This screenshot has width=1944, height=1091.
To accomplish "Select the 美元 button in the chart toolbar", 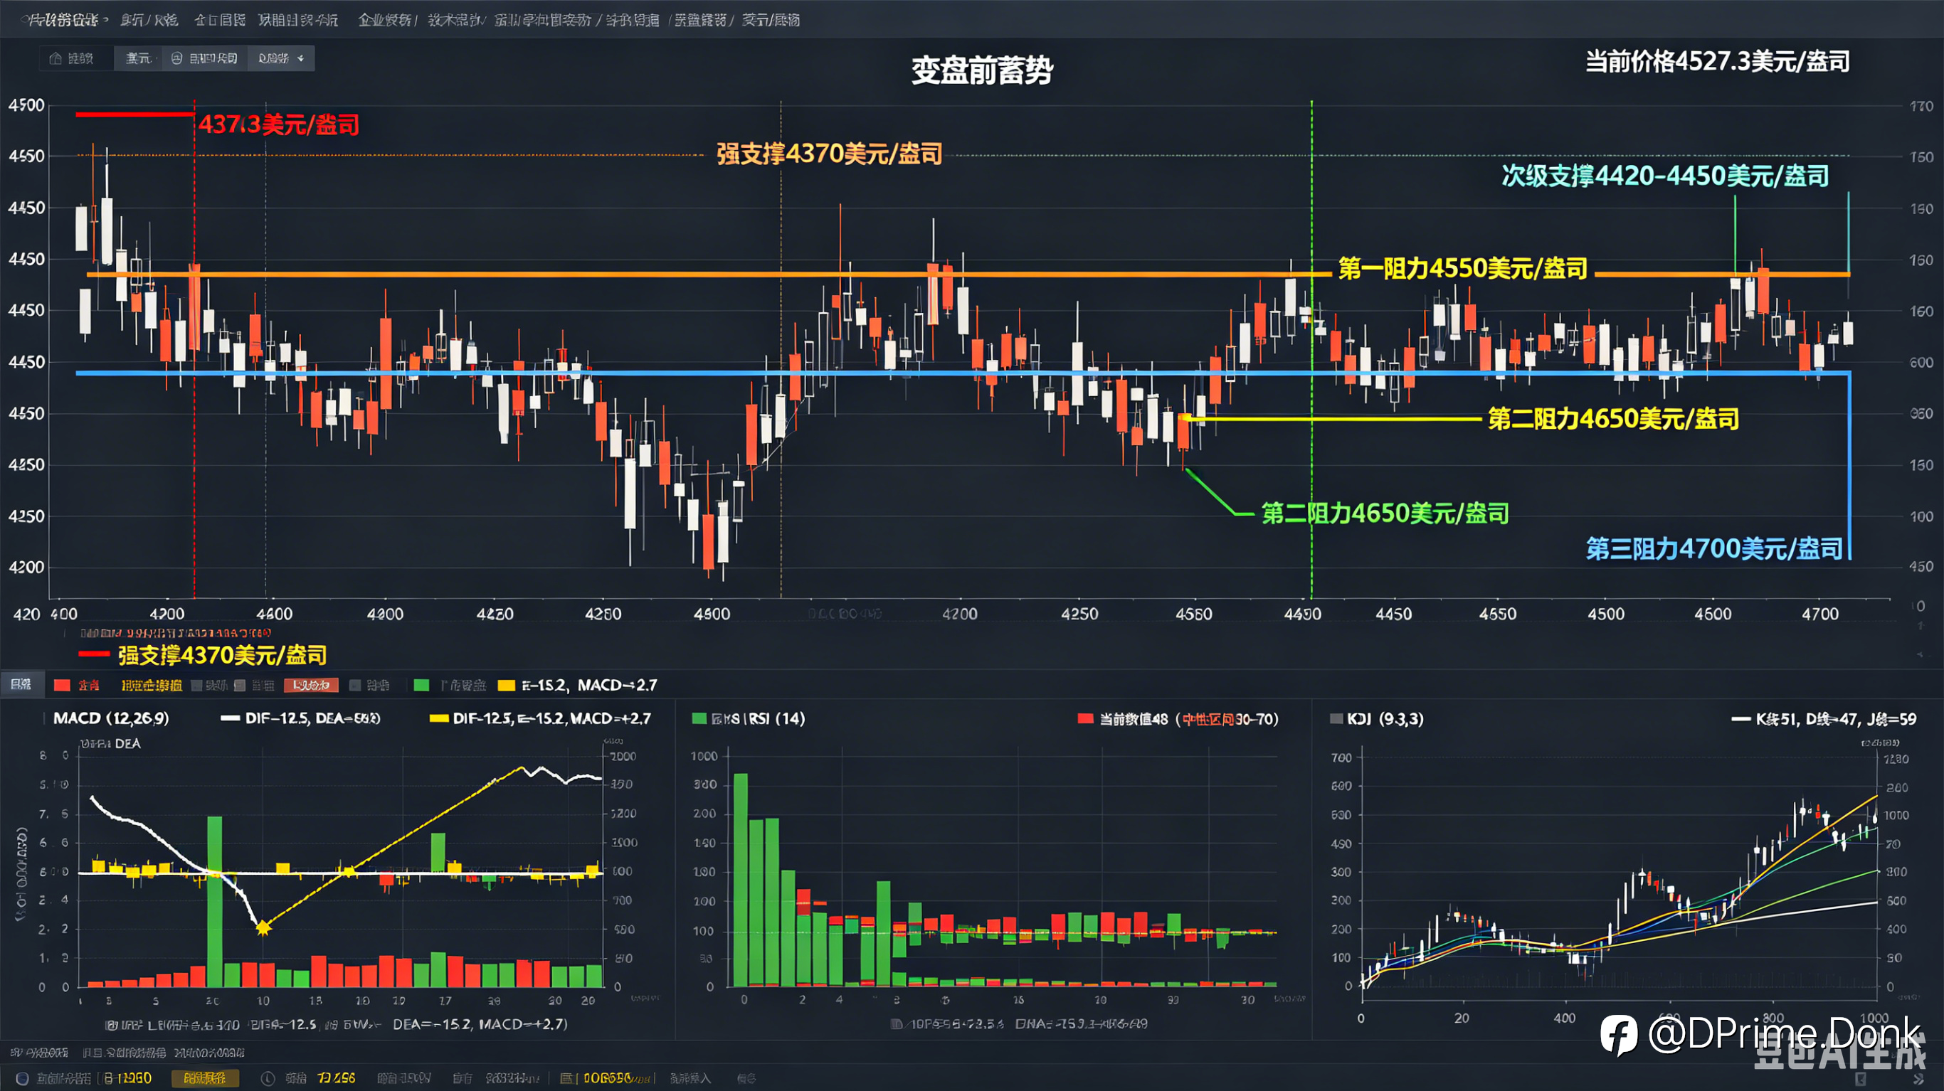I will (138, 58).
